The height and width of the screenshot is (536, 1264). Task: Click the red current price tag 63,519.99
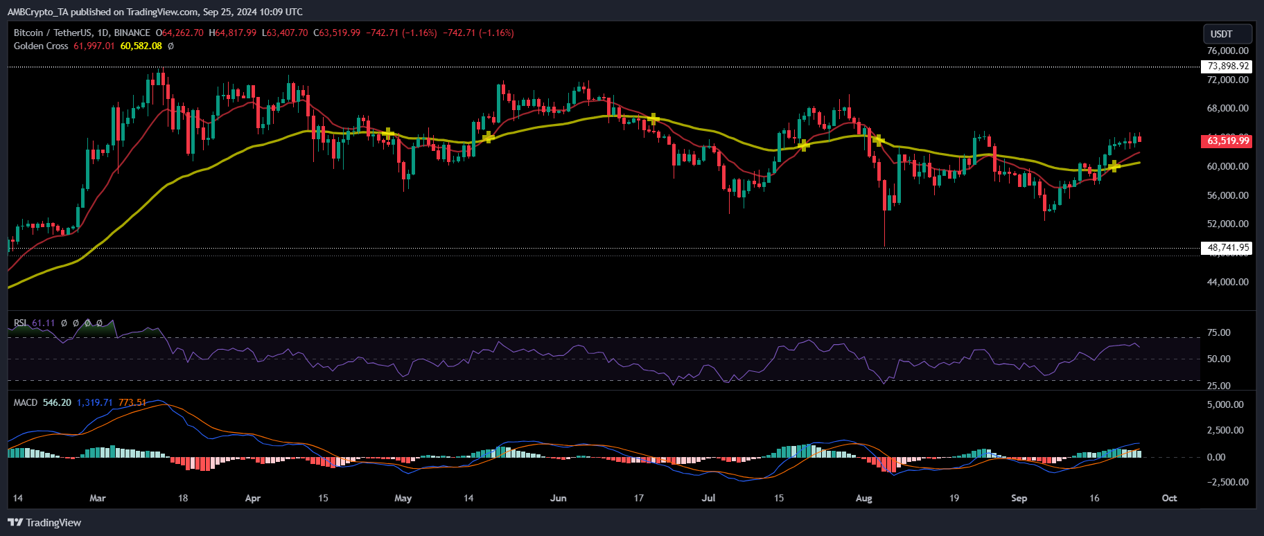(1228, 141)
